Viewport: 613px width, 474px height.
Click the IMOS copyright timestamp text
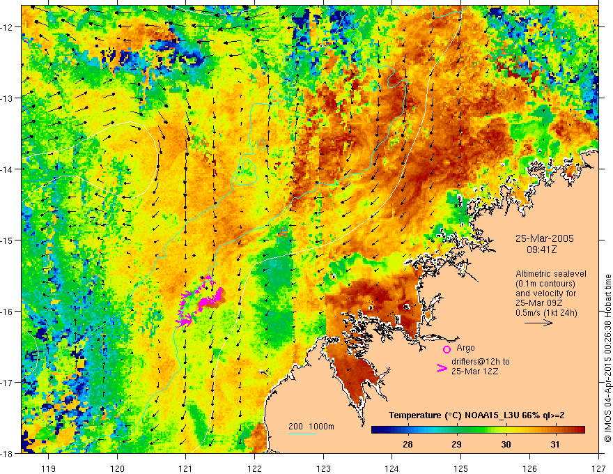pyautogui.click(x=607, y=358)
